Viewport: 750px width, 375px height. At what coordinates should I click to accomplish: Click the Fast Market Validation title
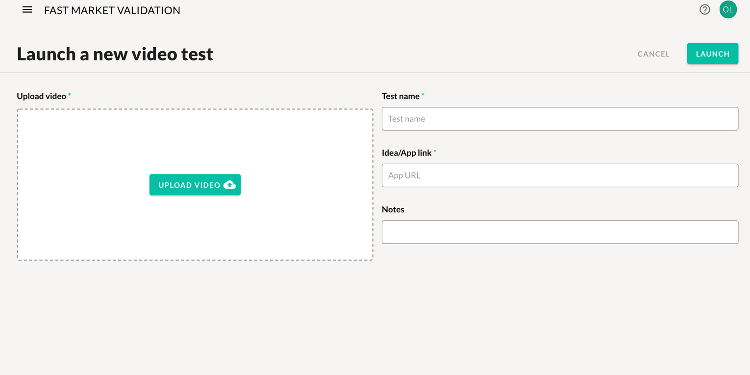coord(112,10)
